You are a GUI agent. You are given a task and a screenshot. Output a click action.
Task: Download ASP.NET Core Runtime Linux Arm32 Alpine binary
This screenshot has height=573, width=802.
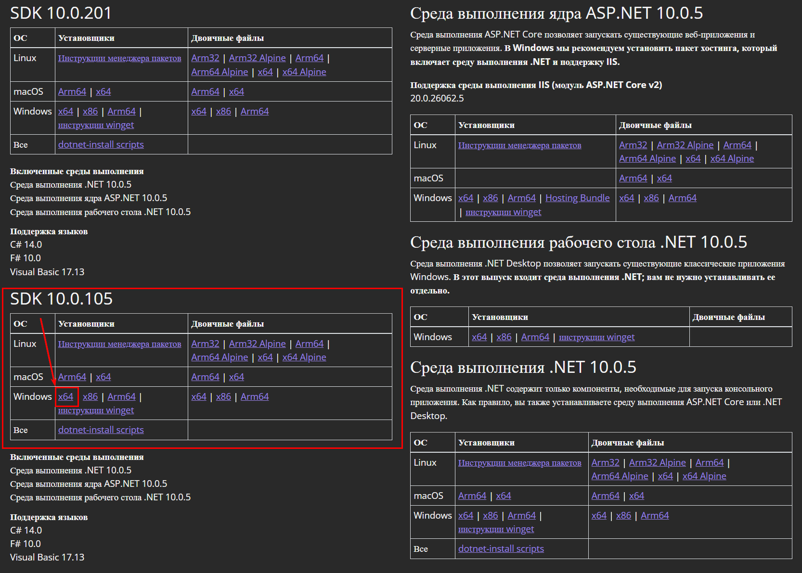click(x=685, y=145)
